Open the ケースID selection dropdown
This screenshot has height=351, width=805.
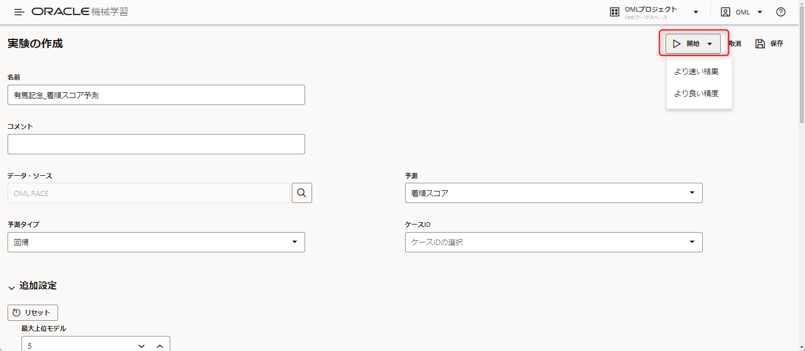click(553, 243)
